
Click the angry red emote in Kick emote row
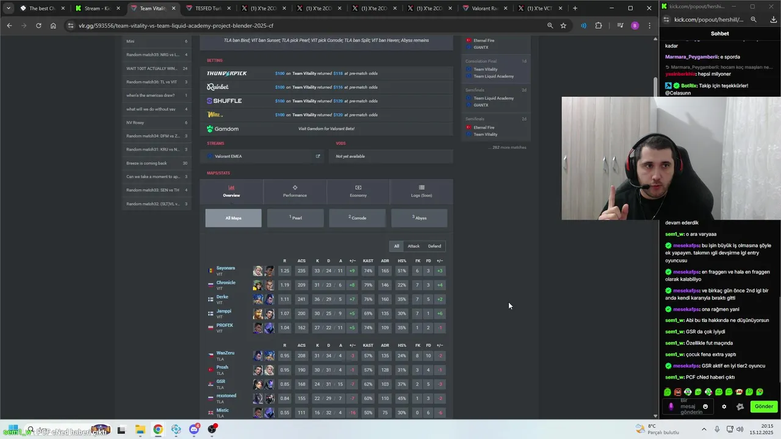point(678,392)
